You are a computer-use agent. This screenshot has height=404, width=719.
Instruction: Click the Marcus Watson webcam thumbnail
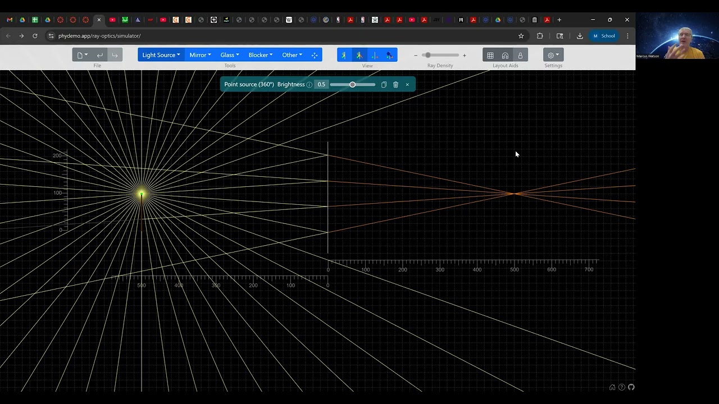point(677,36)
